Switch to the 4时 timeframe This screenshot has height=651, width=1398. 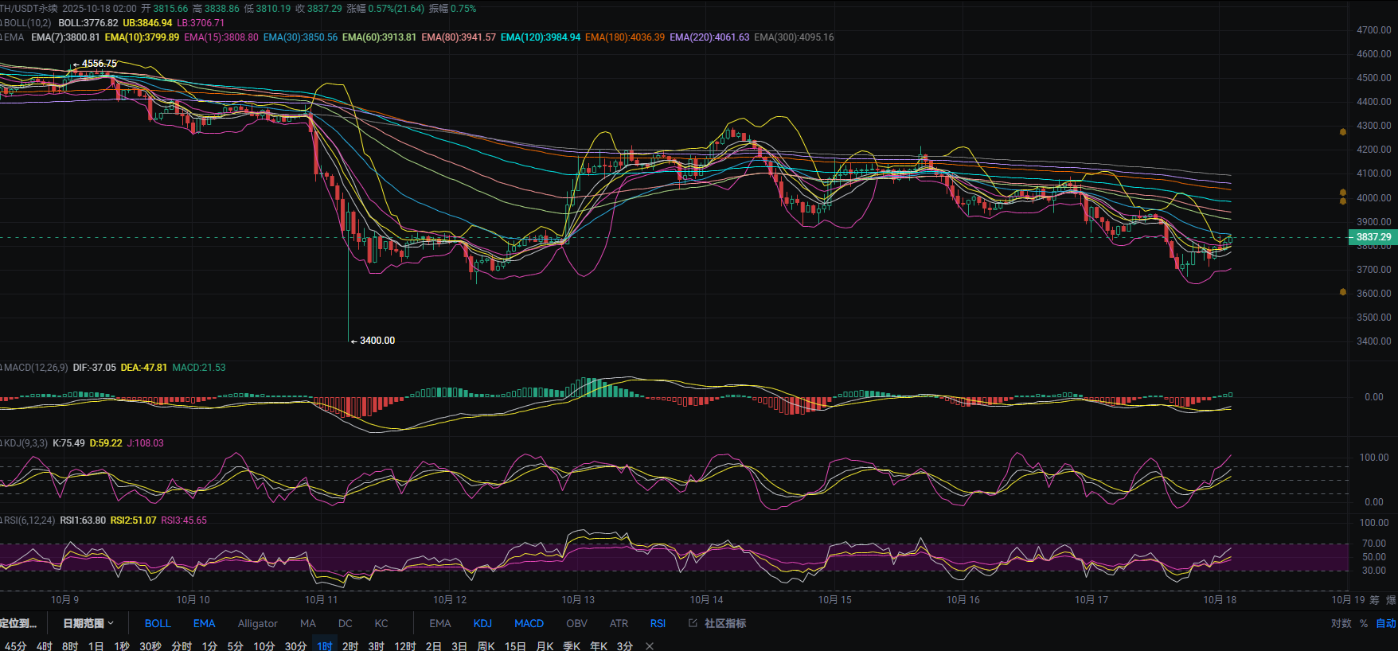coord(44,645)
